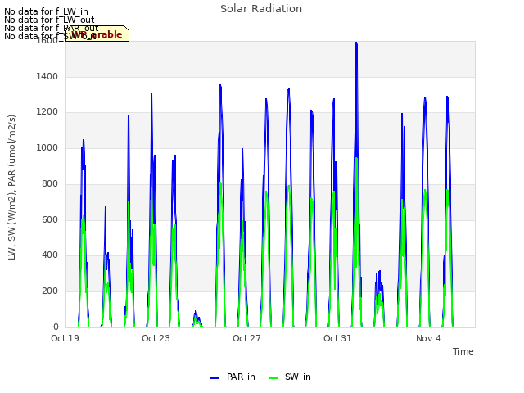Click the 1000 y-axis tick label
The image size is (524, 393).
47,147
